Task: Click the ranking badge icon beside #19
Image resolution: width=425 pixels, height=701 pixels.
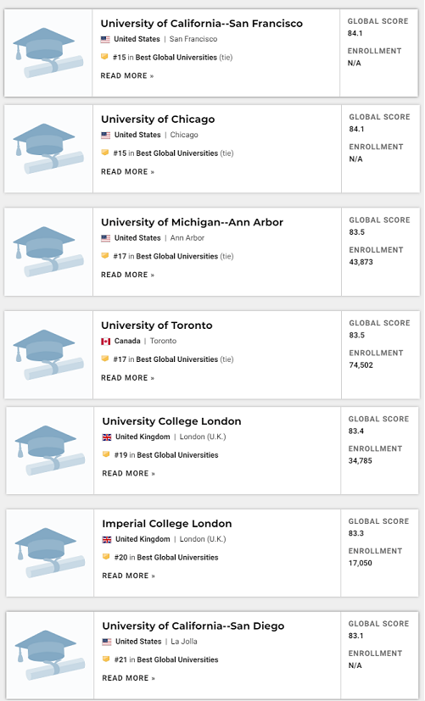Action: pos(106,454)
